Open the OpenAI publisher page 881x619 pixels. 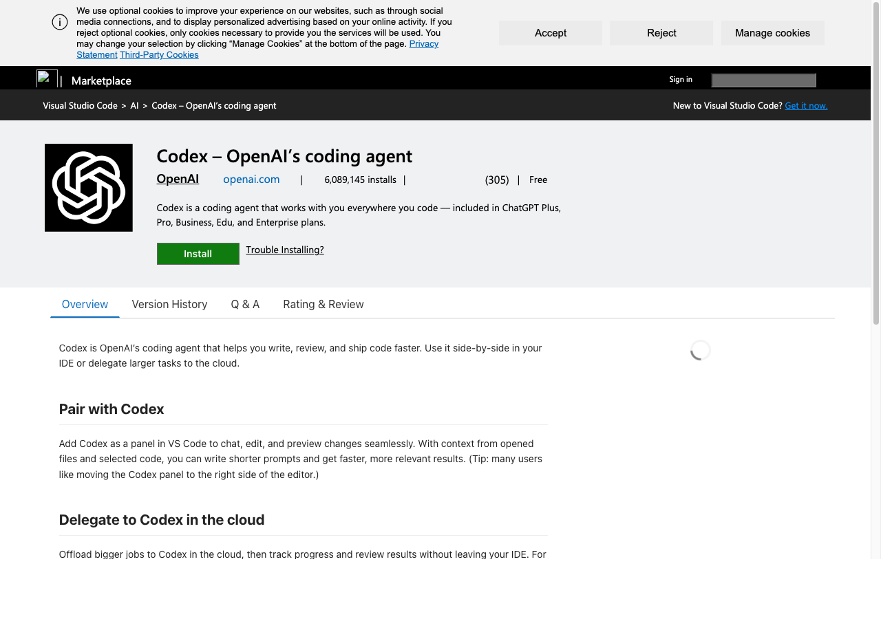[178, 179]
